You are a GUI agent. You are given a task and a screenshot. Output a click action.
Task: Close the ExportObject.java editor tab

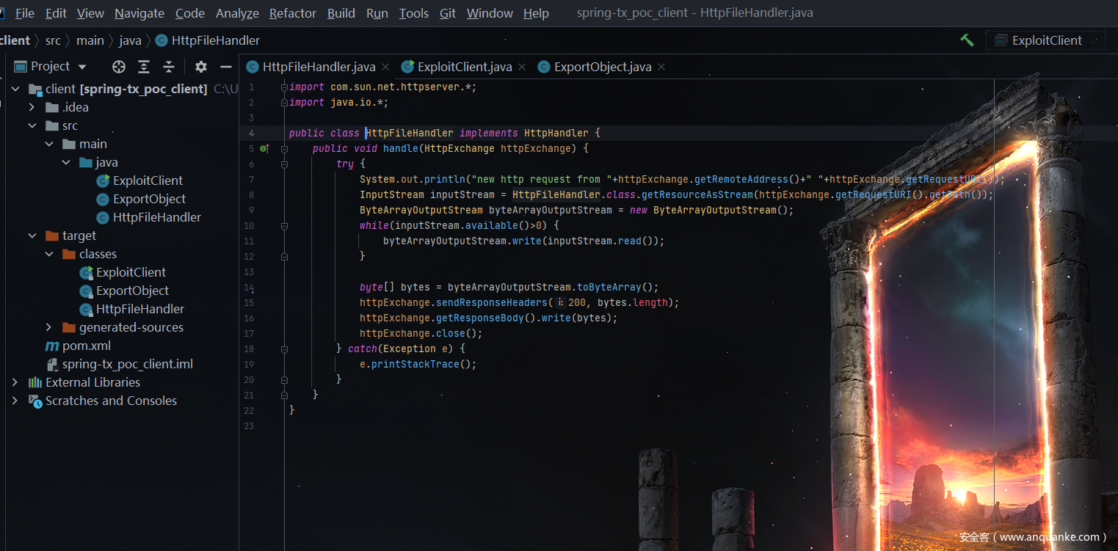[x=661, y=67]
